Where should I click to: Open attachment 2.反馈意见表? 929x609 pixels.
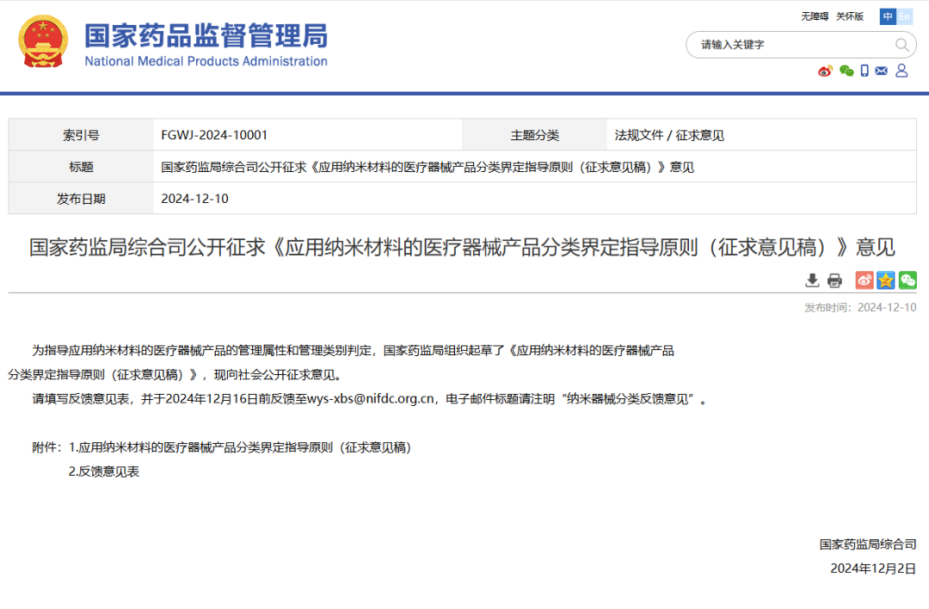point(104,472)
